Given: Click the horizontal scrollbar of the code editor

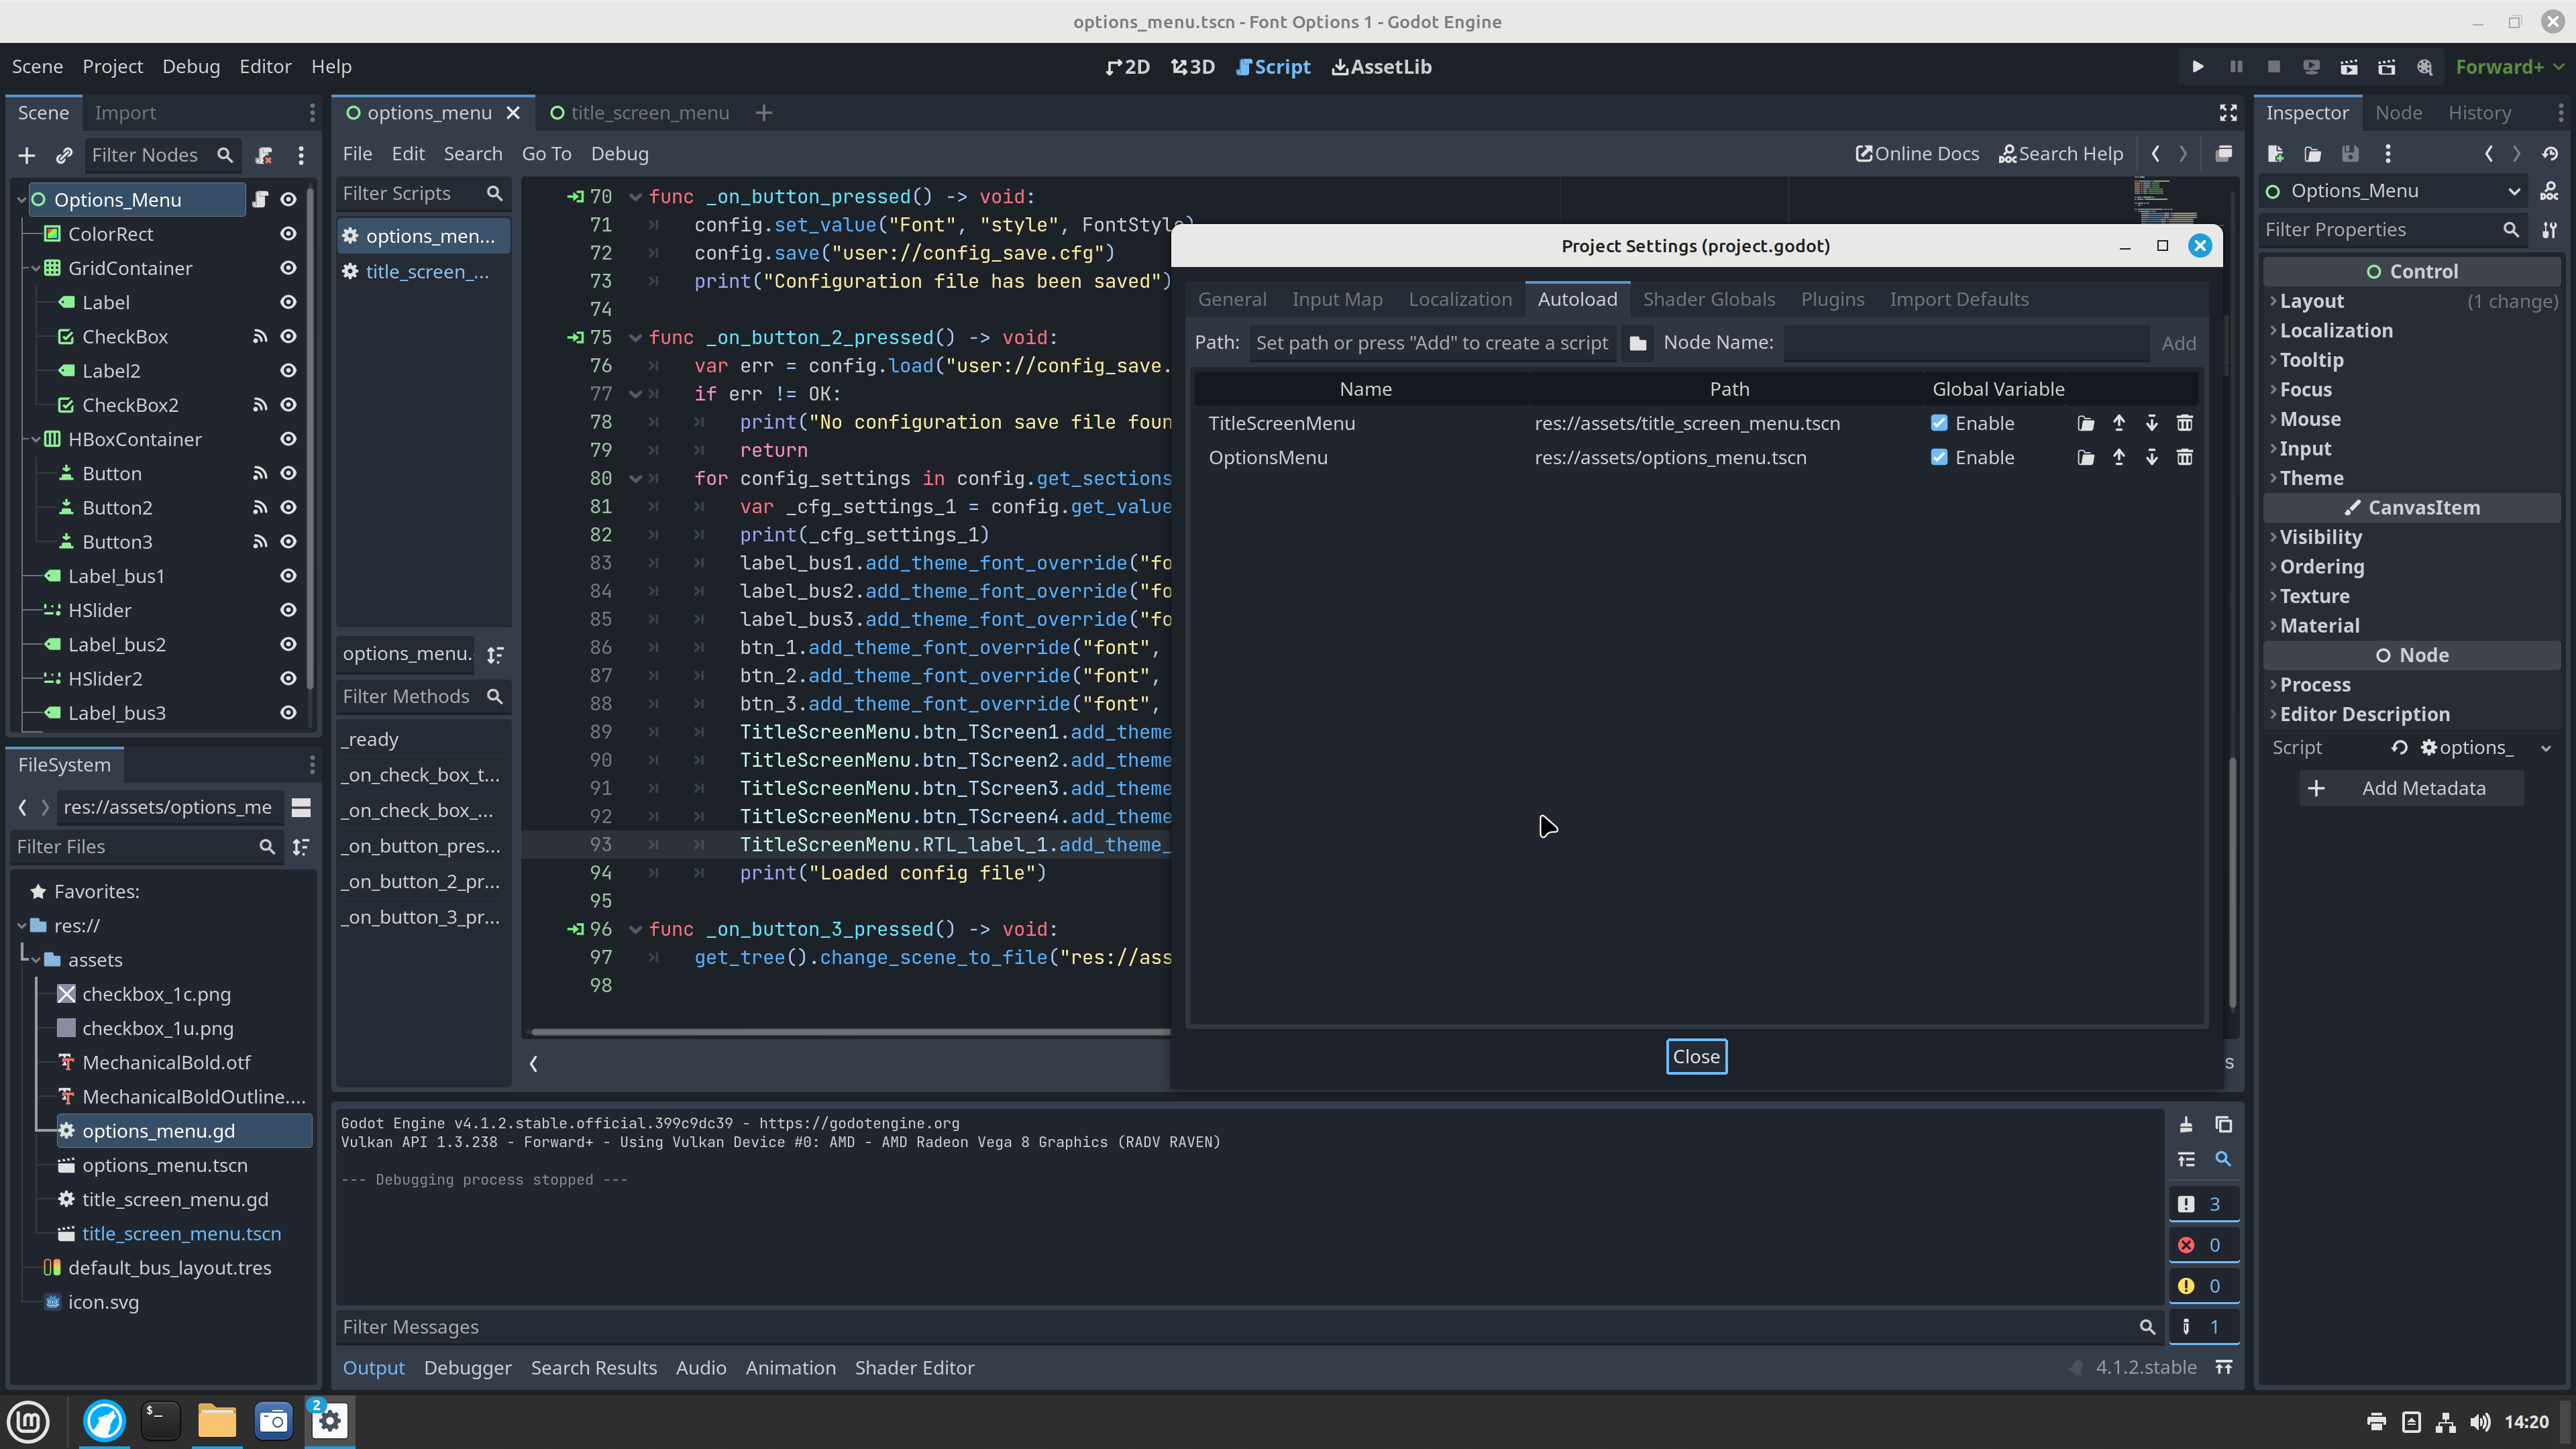Looking at the screenshot, I should pyautogui.click(x=850, y=1031).
